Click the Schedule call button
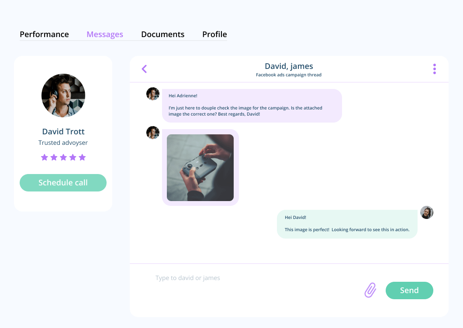Image resolution: width=463 pixels, height=328 pixels. coord(63,183)
